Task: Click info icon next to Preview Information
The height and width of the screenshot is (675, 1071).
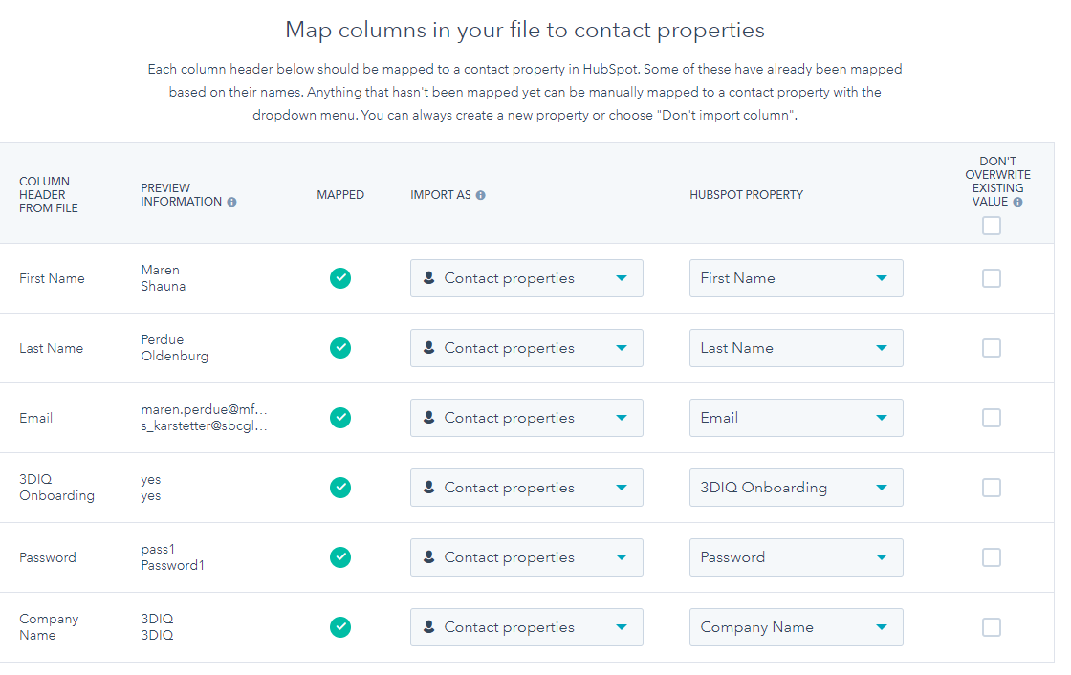Action: coord(232,203)
